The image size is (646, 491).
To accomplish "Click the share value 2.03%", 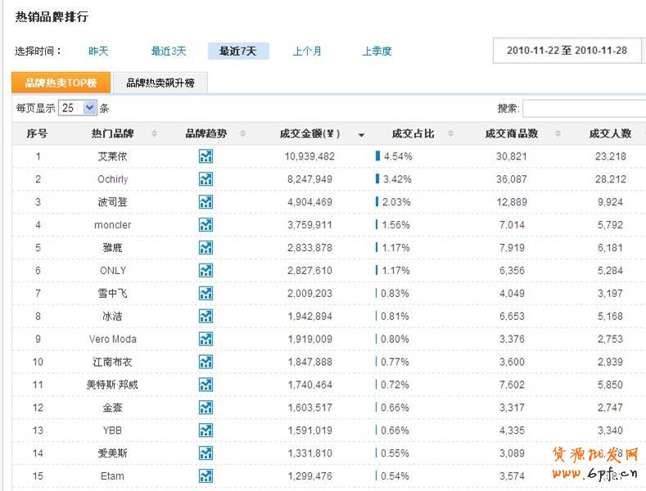I will point(396,202).
